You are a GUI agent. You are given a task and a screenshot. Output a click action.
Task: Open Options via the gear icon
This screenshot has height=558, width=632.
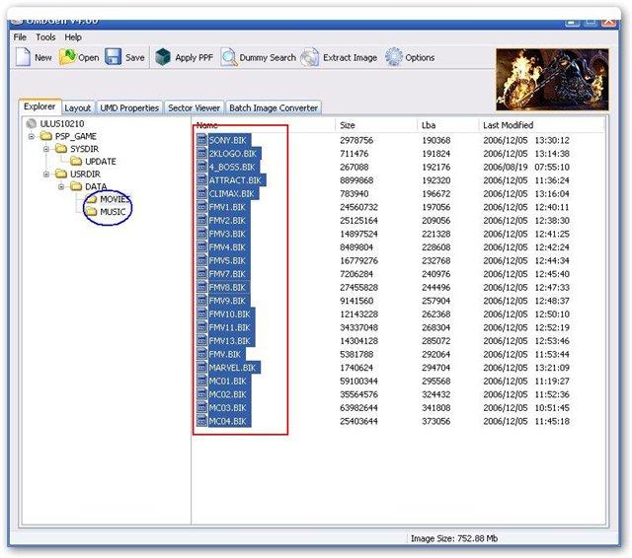coord(394,57)
